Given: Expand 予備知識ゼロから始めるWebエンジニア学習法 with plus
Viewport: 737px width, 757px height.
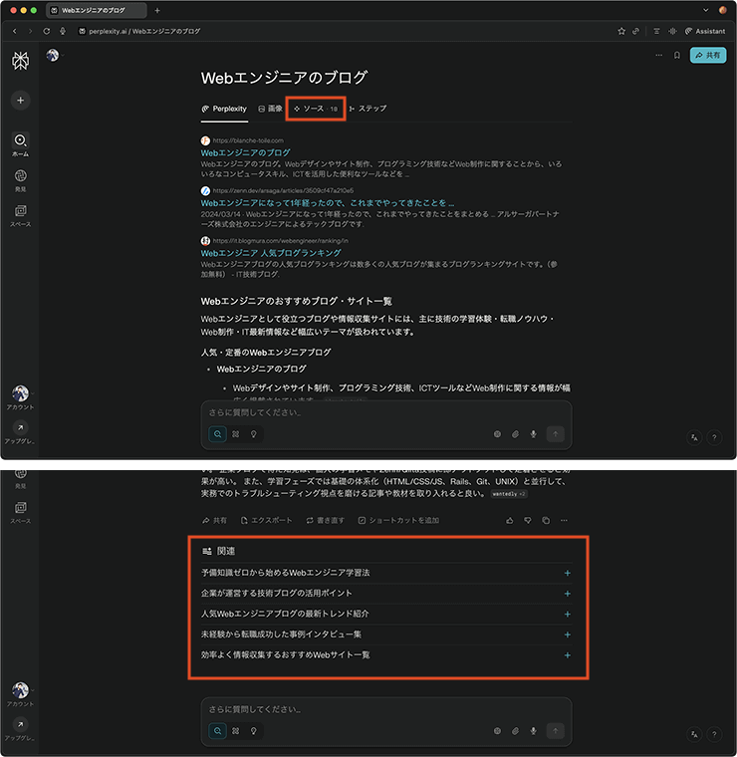Looking at the screenshot, I should [567, 573].
